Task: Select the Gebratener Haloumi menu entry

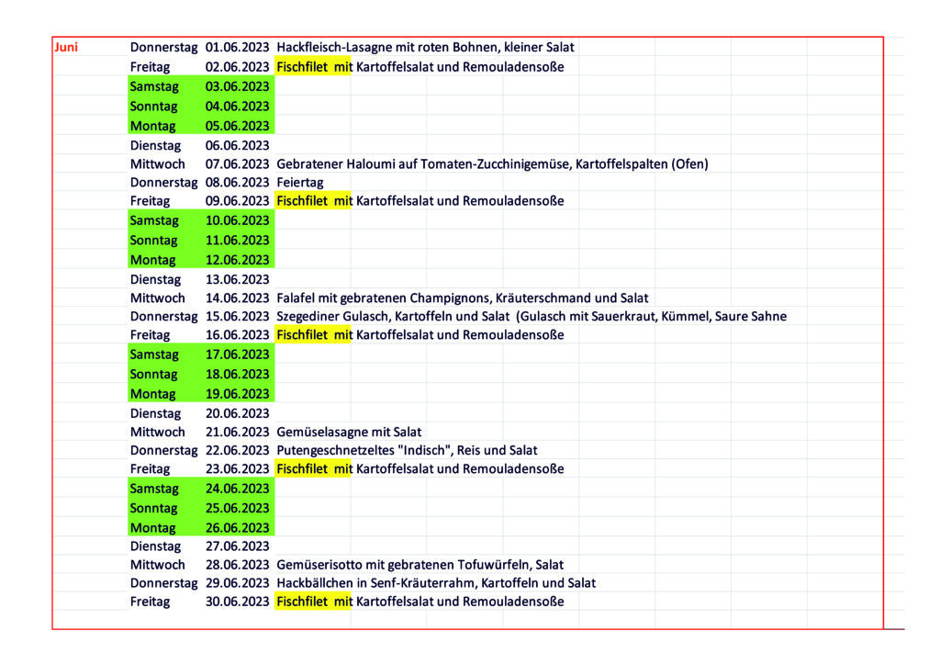Action: coord(492,164)
